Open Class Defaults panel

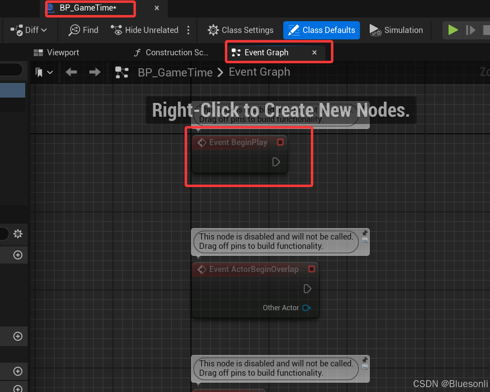(321, 30)
